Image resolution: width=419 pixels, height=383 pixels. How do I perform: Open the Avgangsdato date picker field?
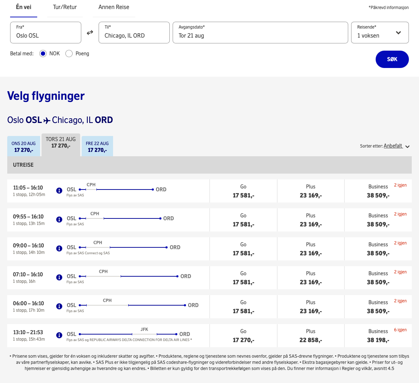pos(260,33)
